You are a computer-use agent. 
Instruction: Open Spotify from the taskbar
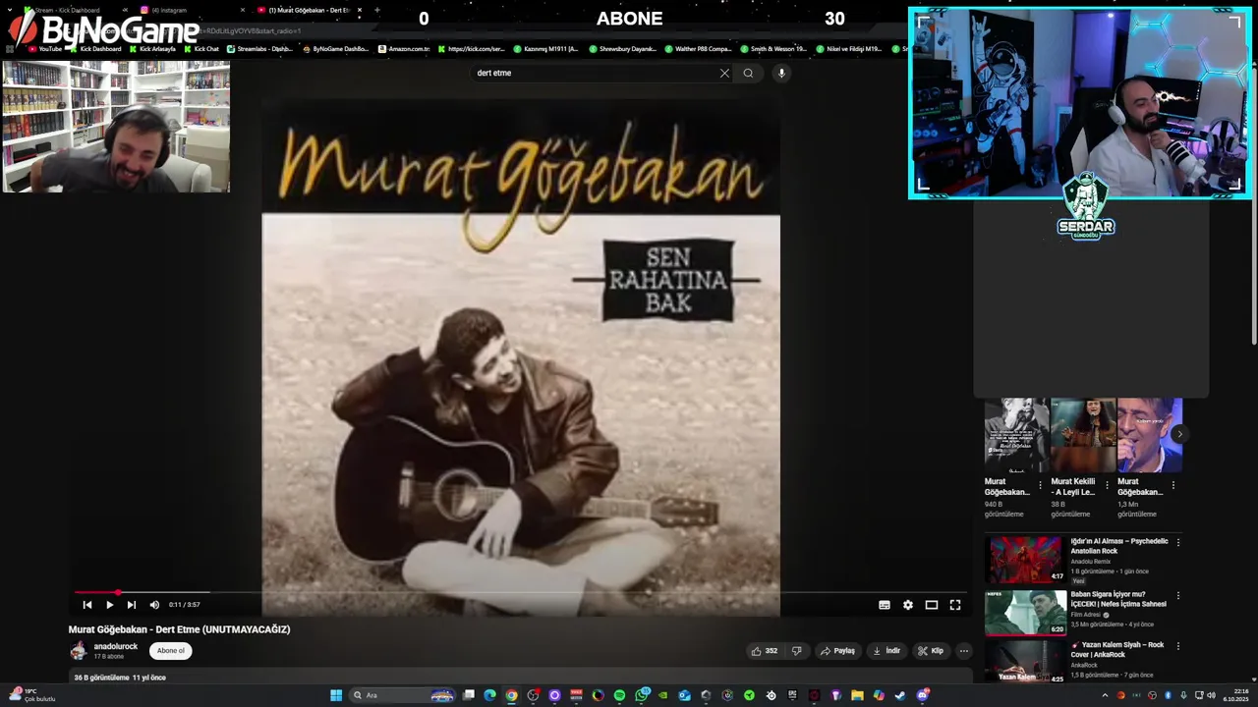pyautogui.click(x=619, y=695)
